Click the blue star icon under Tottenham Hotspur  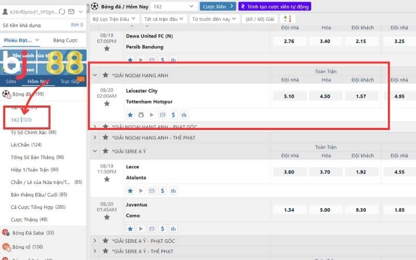[130, 115]
